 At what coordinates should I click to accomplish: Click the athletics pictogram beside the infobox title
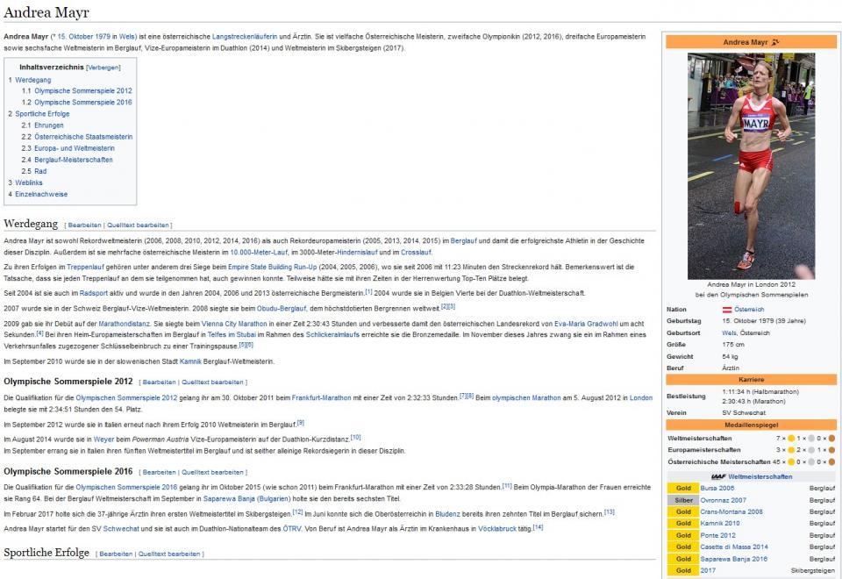[x=775, y=42]
